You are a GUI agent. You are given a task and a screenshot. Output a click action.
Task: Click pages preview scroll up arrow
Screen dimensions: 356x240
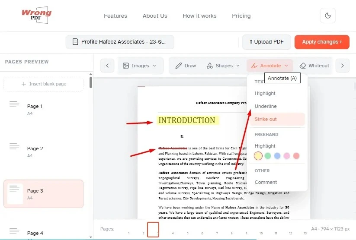pos(91,74)
